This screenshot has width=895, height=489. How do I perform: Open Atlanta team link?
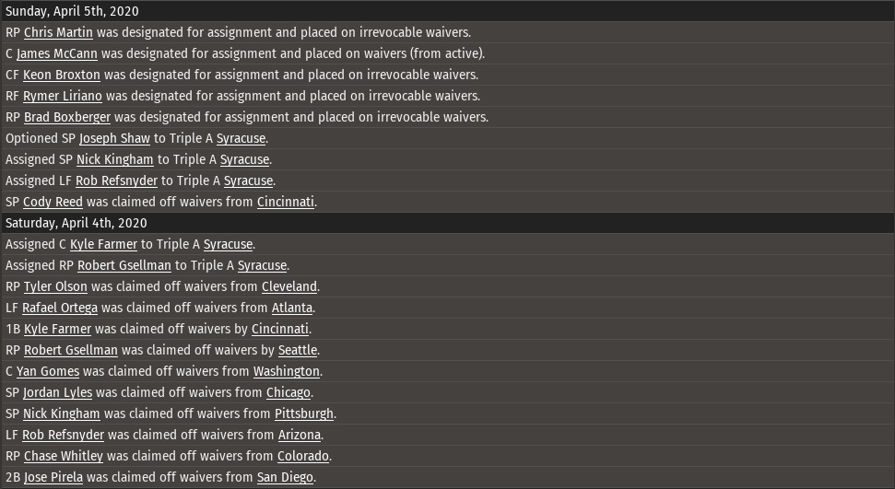tap(291, 308)
